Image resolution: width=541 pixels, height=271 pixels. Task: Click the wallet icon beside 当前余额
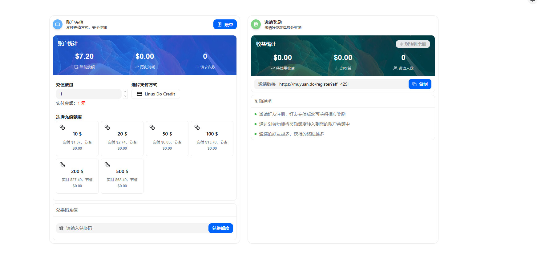(76, 67)
